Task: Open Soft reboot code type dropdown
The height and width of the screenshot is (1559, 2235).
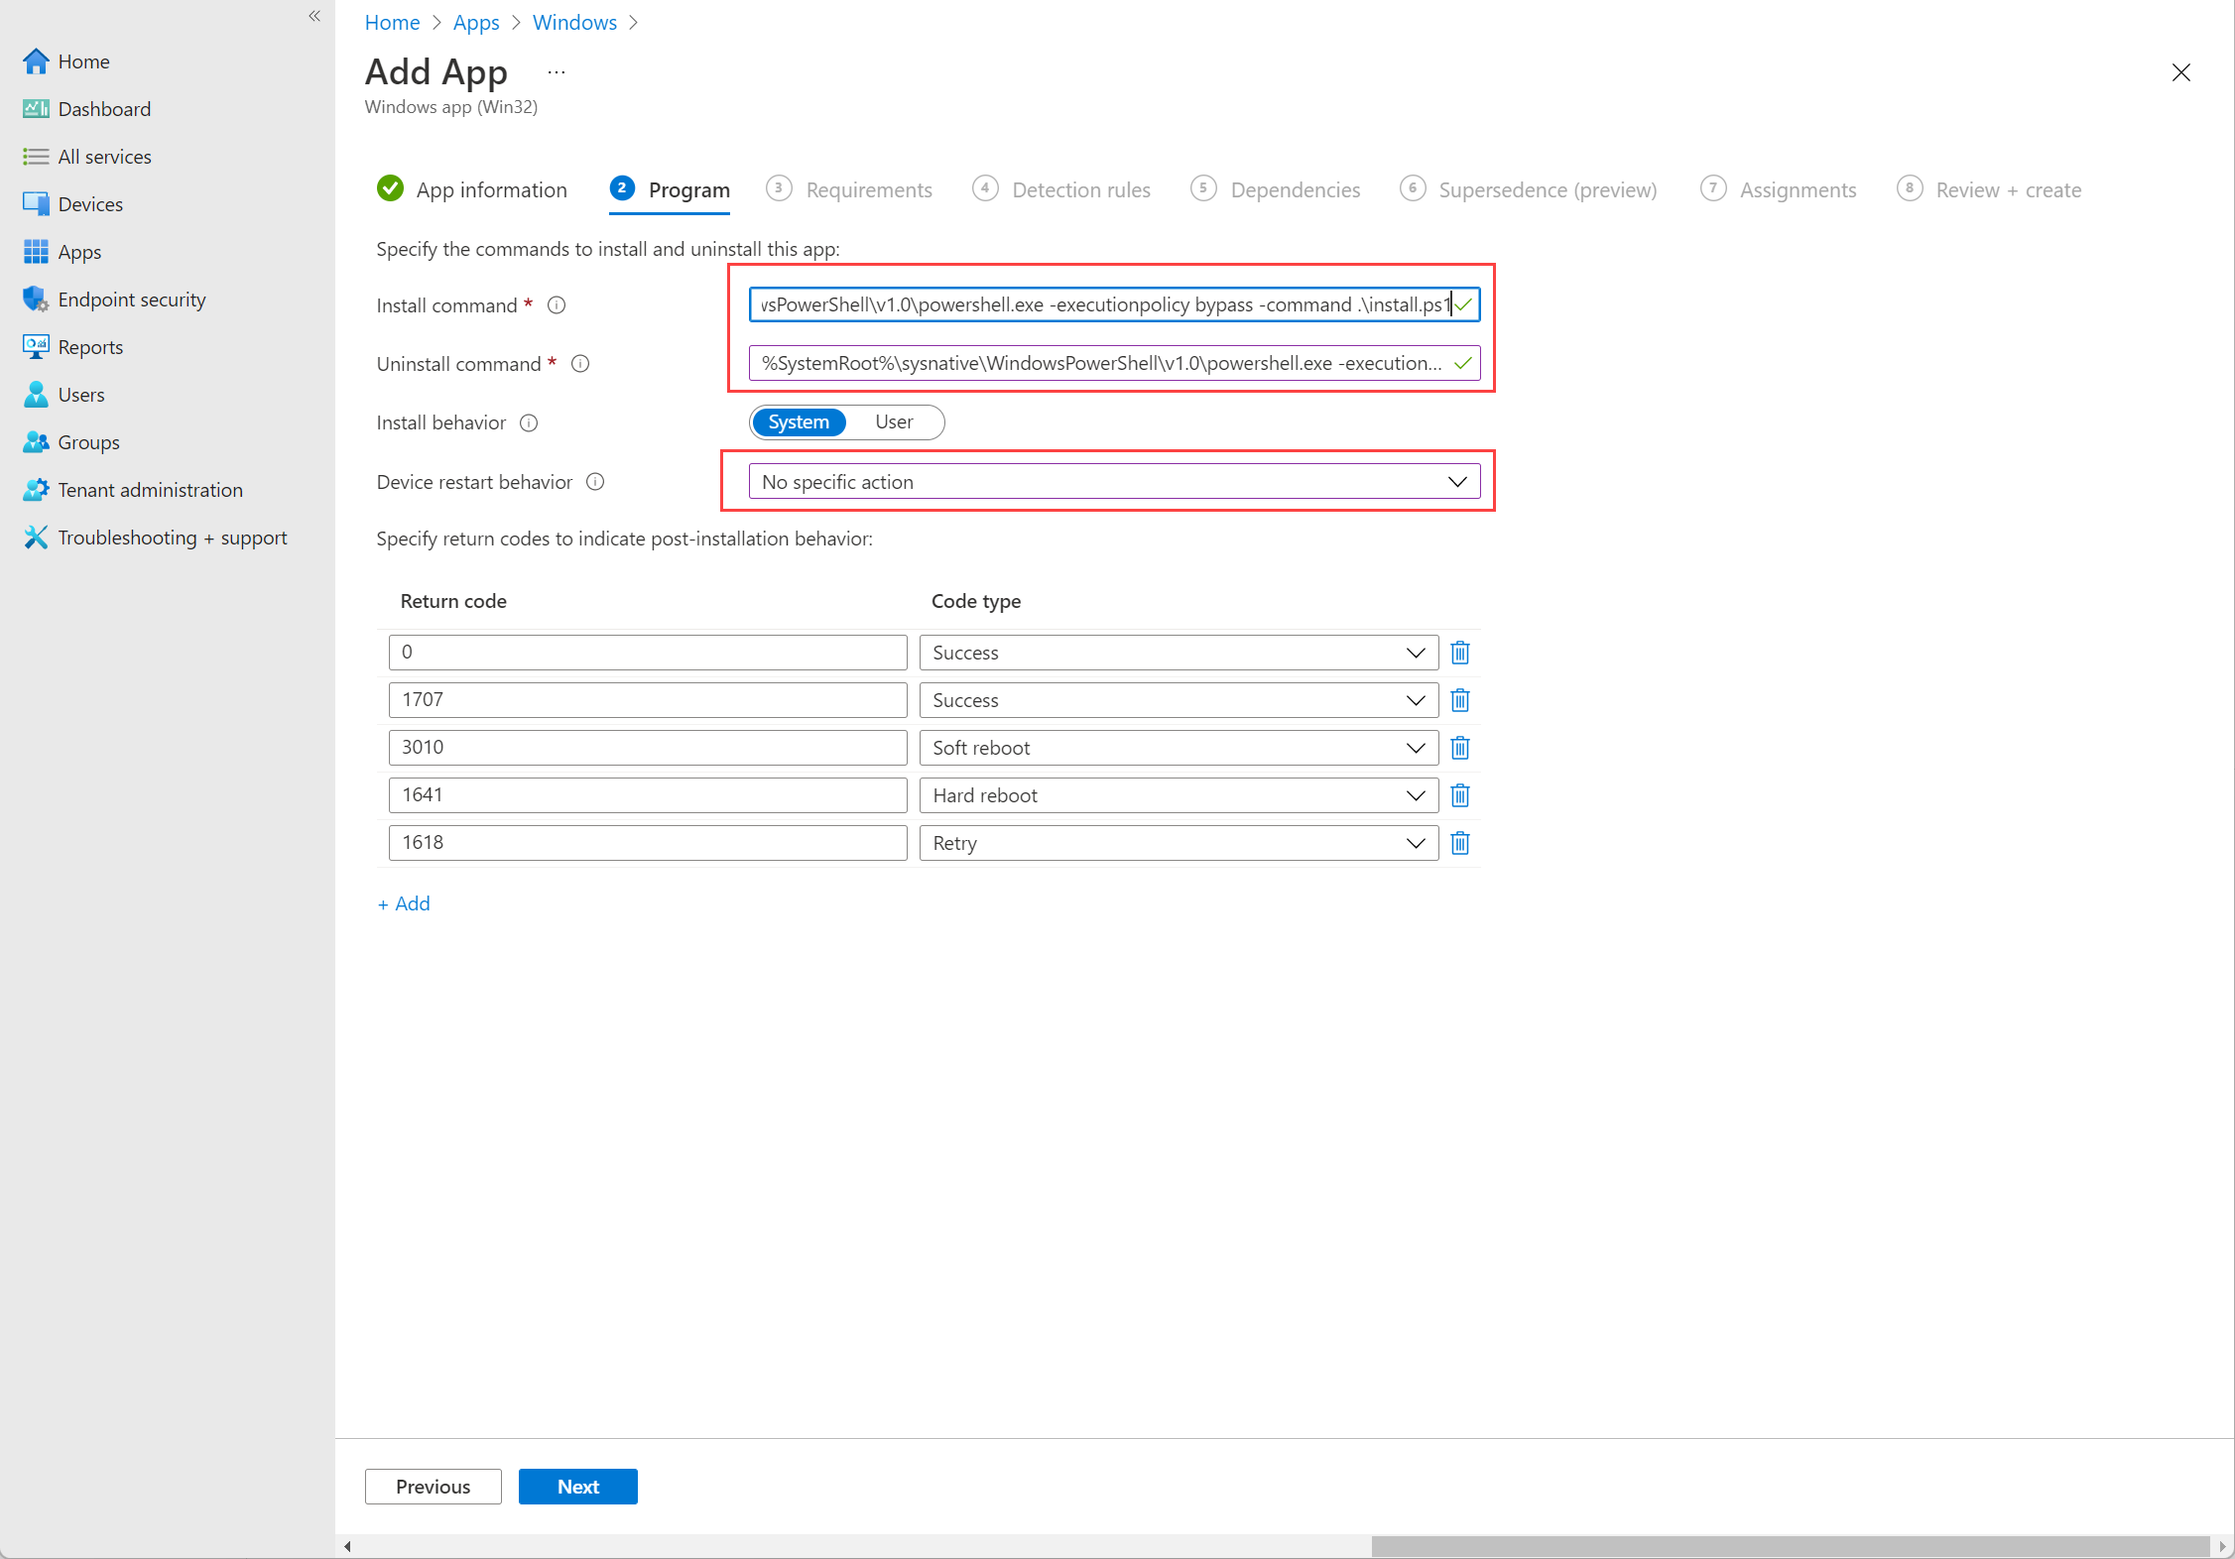Action: [x=1179, y=748]
